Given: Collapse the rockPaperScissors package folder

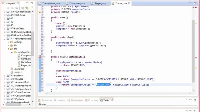Looking at the screenshot, I should tap(12, 52).
